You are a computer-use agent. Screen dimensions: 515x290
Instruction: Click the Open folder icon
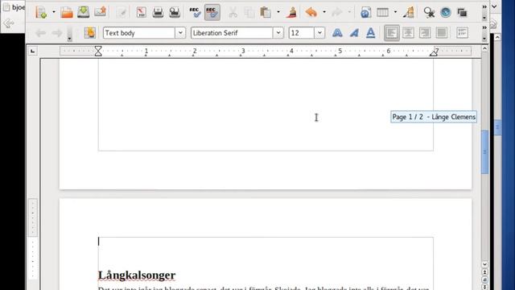coord(67,13)
